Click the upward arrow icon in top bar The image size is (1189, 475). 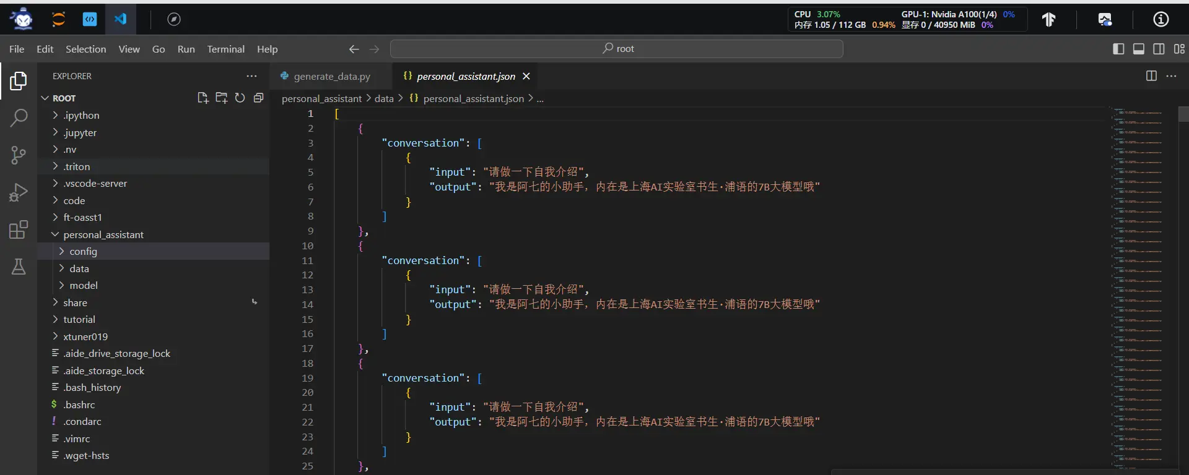click(x=1048, y=20)
